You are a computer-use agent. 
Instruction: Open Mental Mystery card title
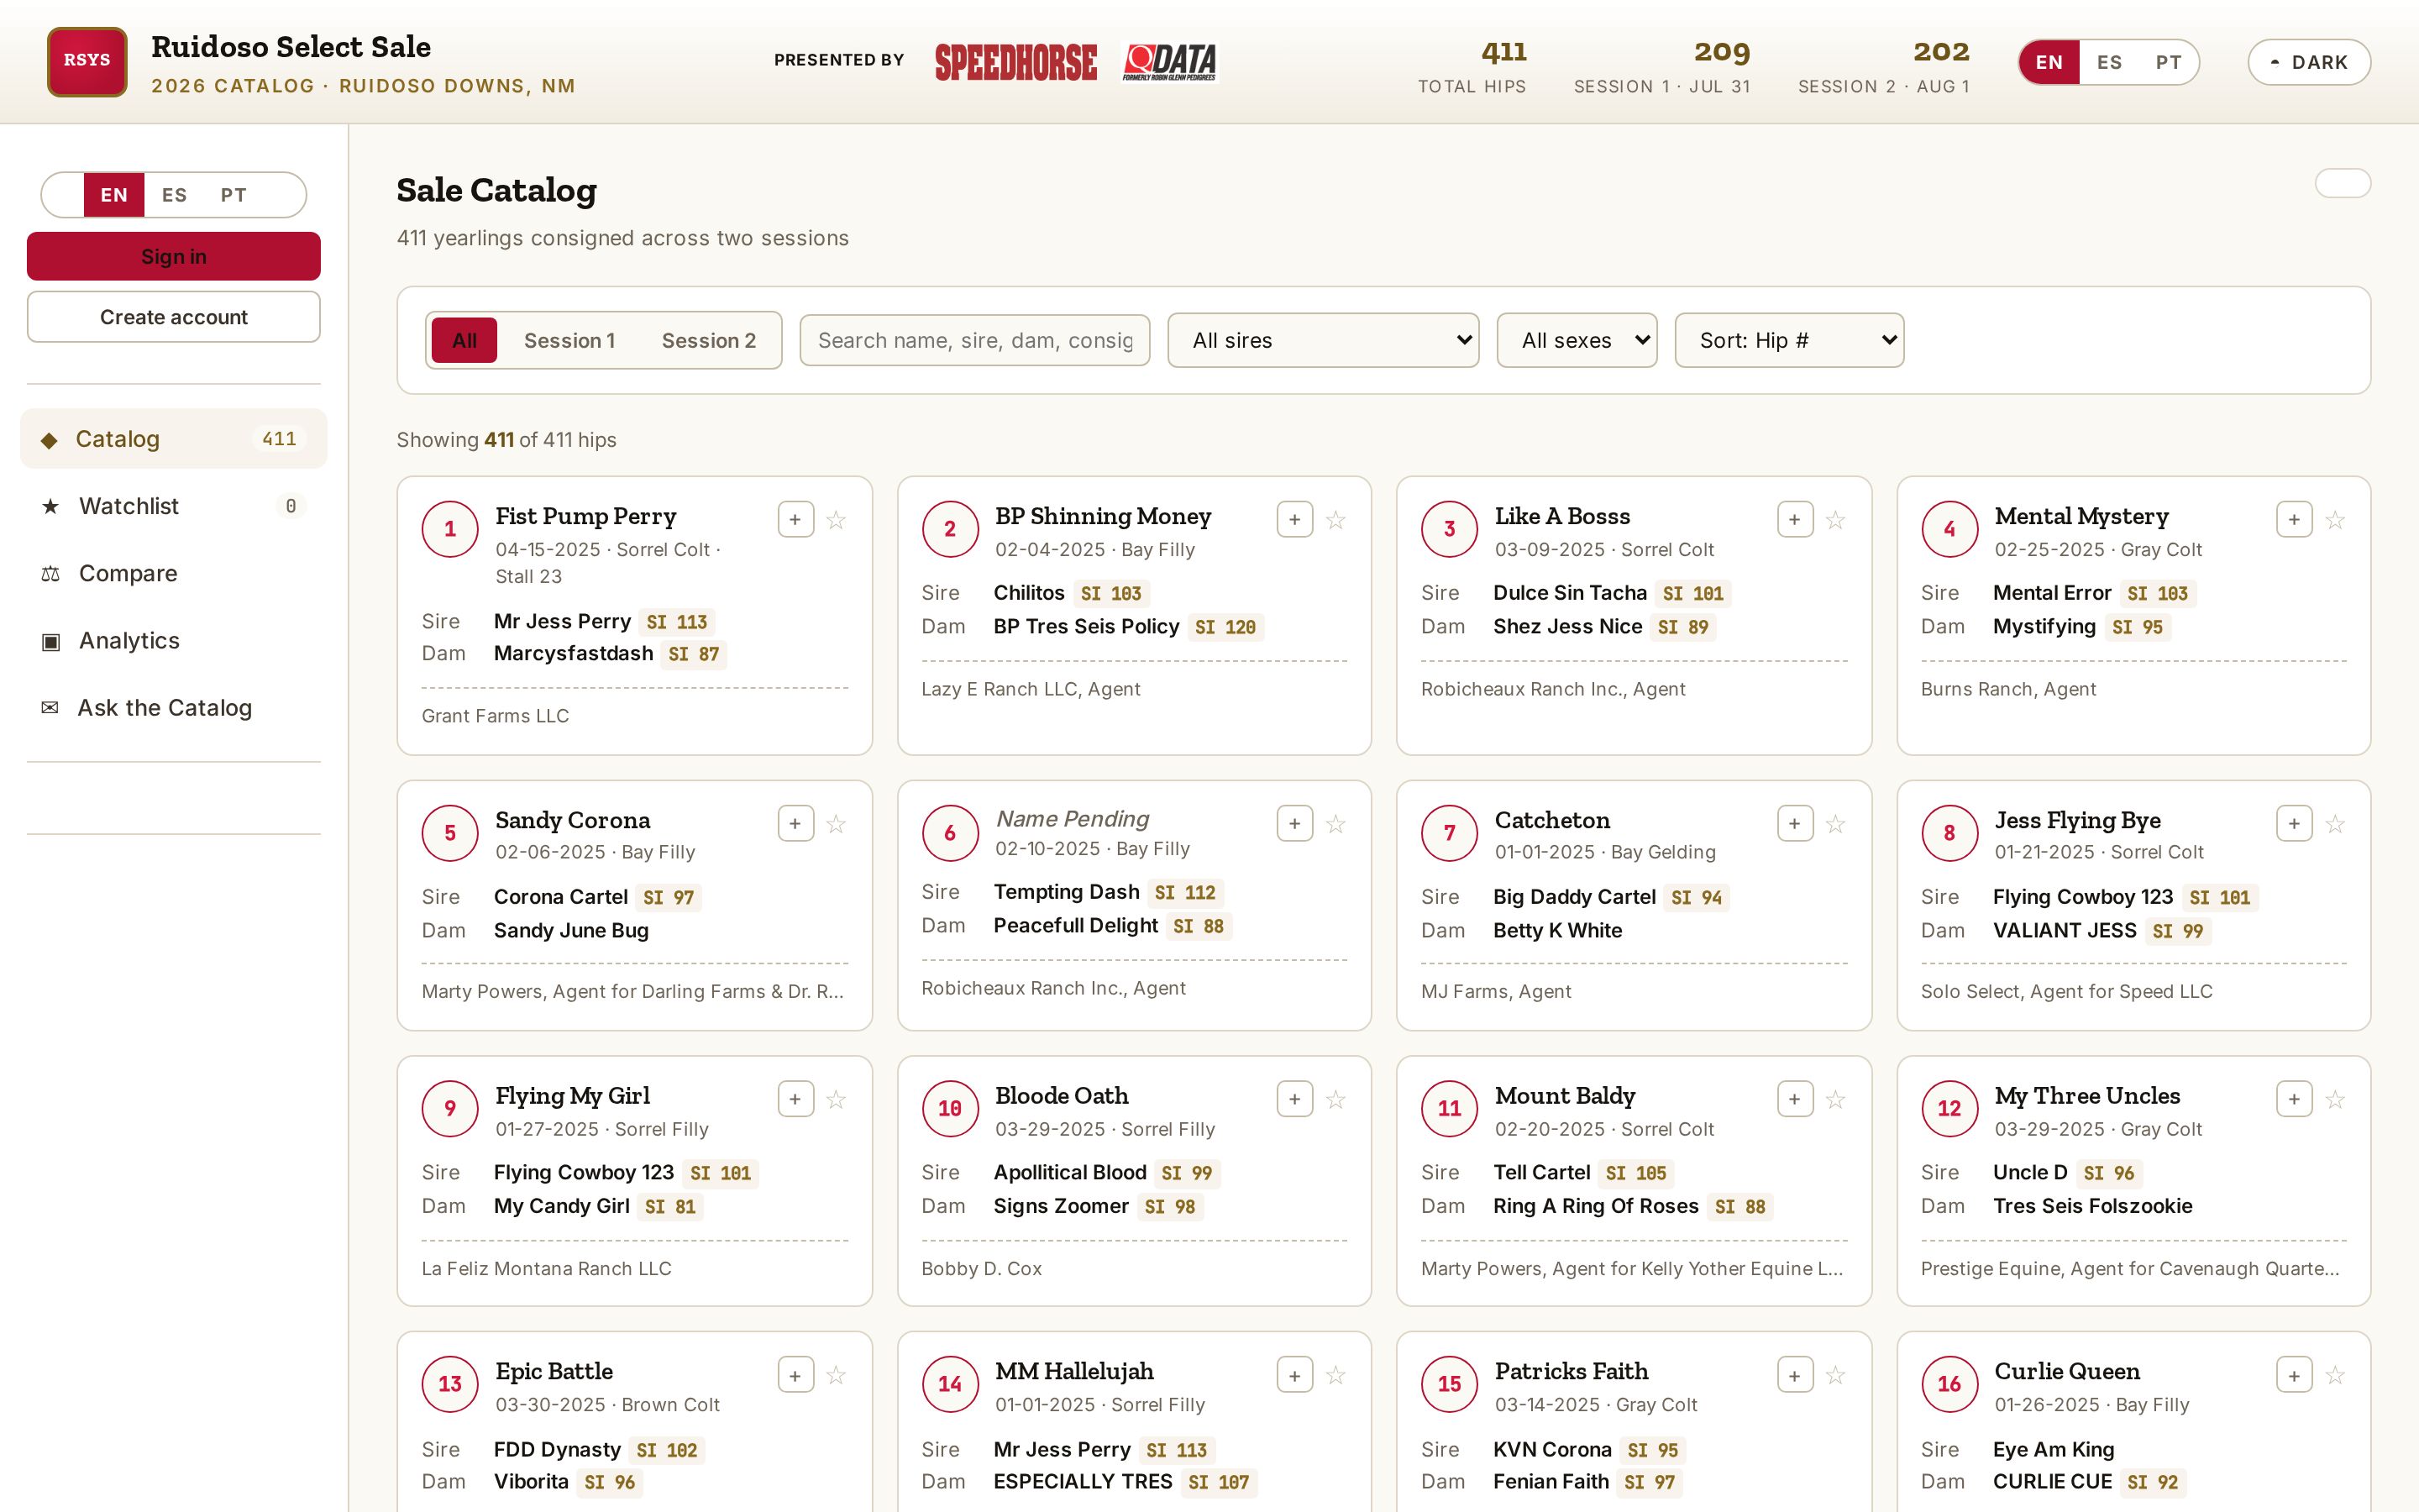(x=2081, y=516)
